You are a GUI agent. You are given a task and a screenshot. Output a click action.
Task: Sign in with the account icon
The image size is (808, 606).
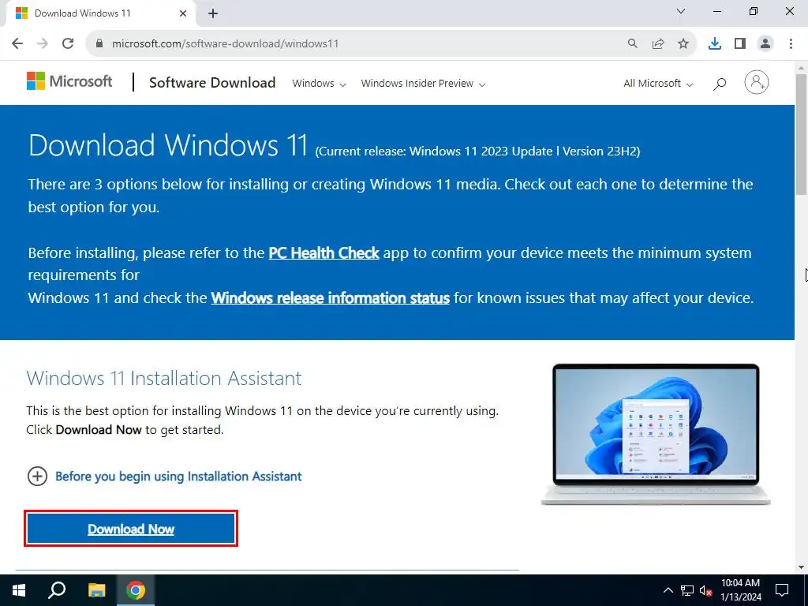[757, 82]
